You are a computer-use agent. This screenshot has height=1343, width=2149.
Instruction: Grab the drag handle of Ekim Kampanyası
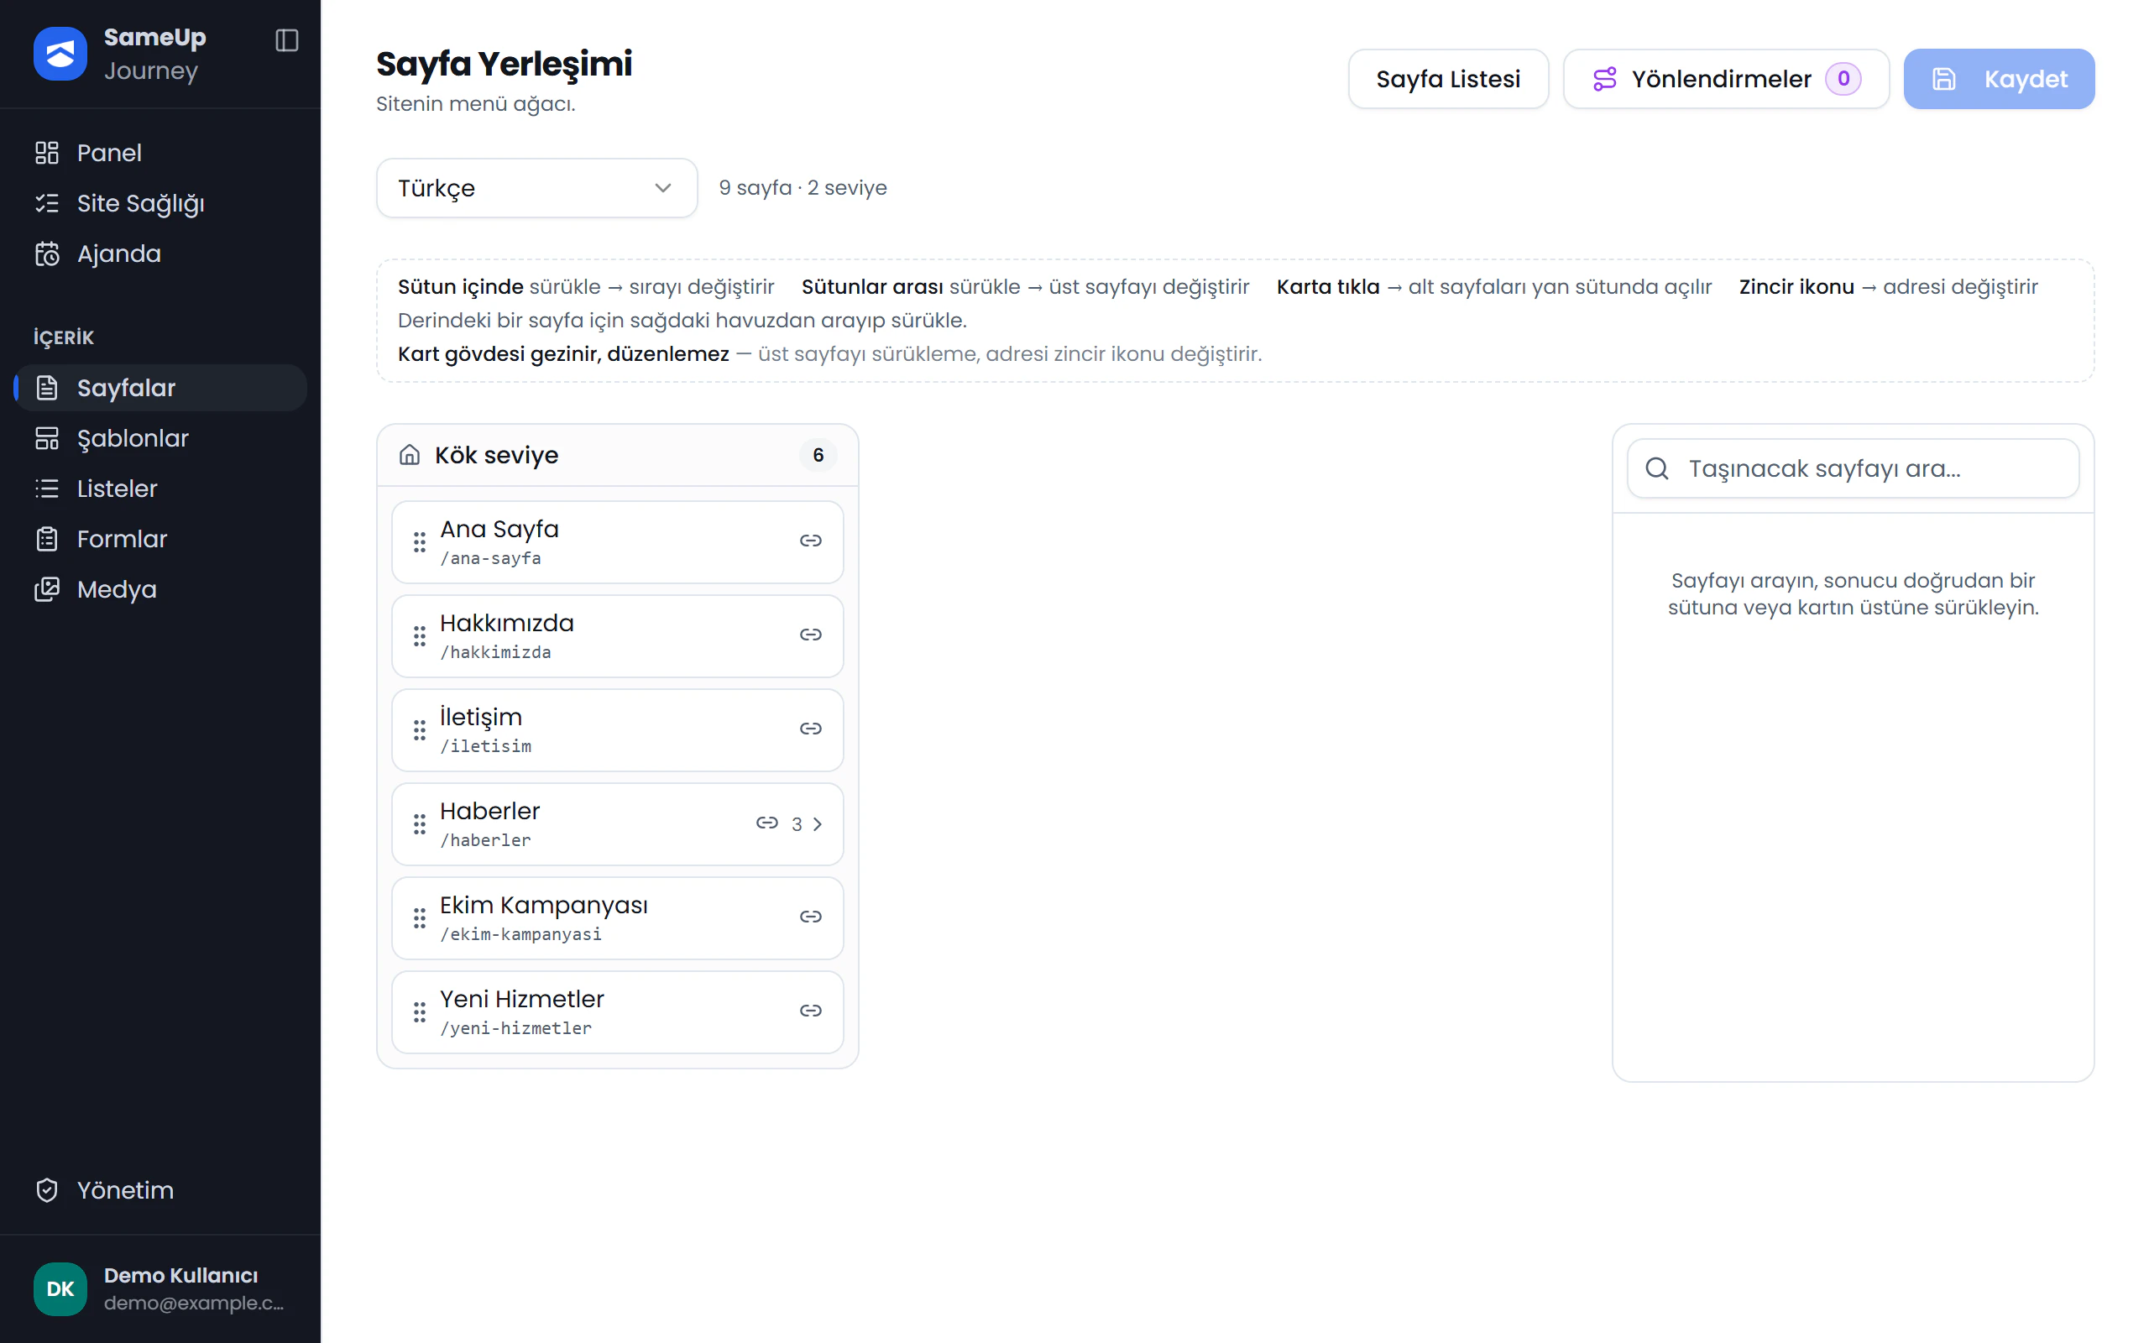pos(419,918)
